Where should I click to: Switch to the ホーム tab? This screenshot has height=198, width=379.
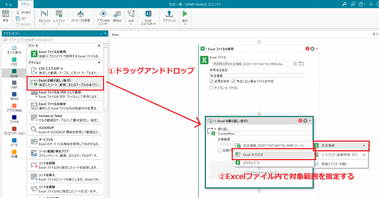pos(8,4)
